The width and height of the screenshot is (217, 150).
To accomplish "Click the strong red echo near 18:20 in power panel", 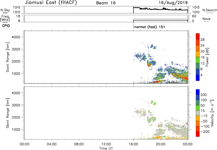I will (149, 65).
